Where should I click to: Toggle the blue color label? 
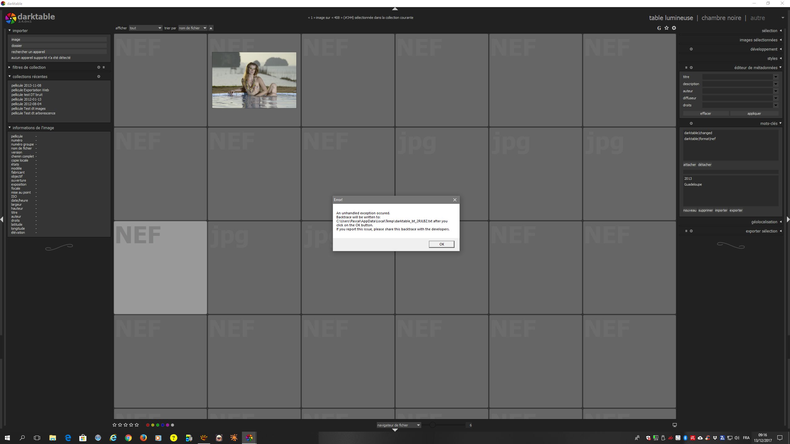coord(163,425)
